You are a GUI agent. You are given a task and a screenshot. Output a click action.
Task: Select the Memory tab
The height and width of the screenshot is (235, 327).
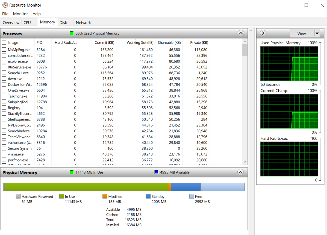(x=48, y=22)
